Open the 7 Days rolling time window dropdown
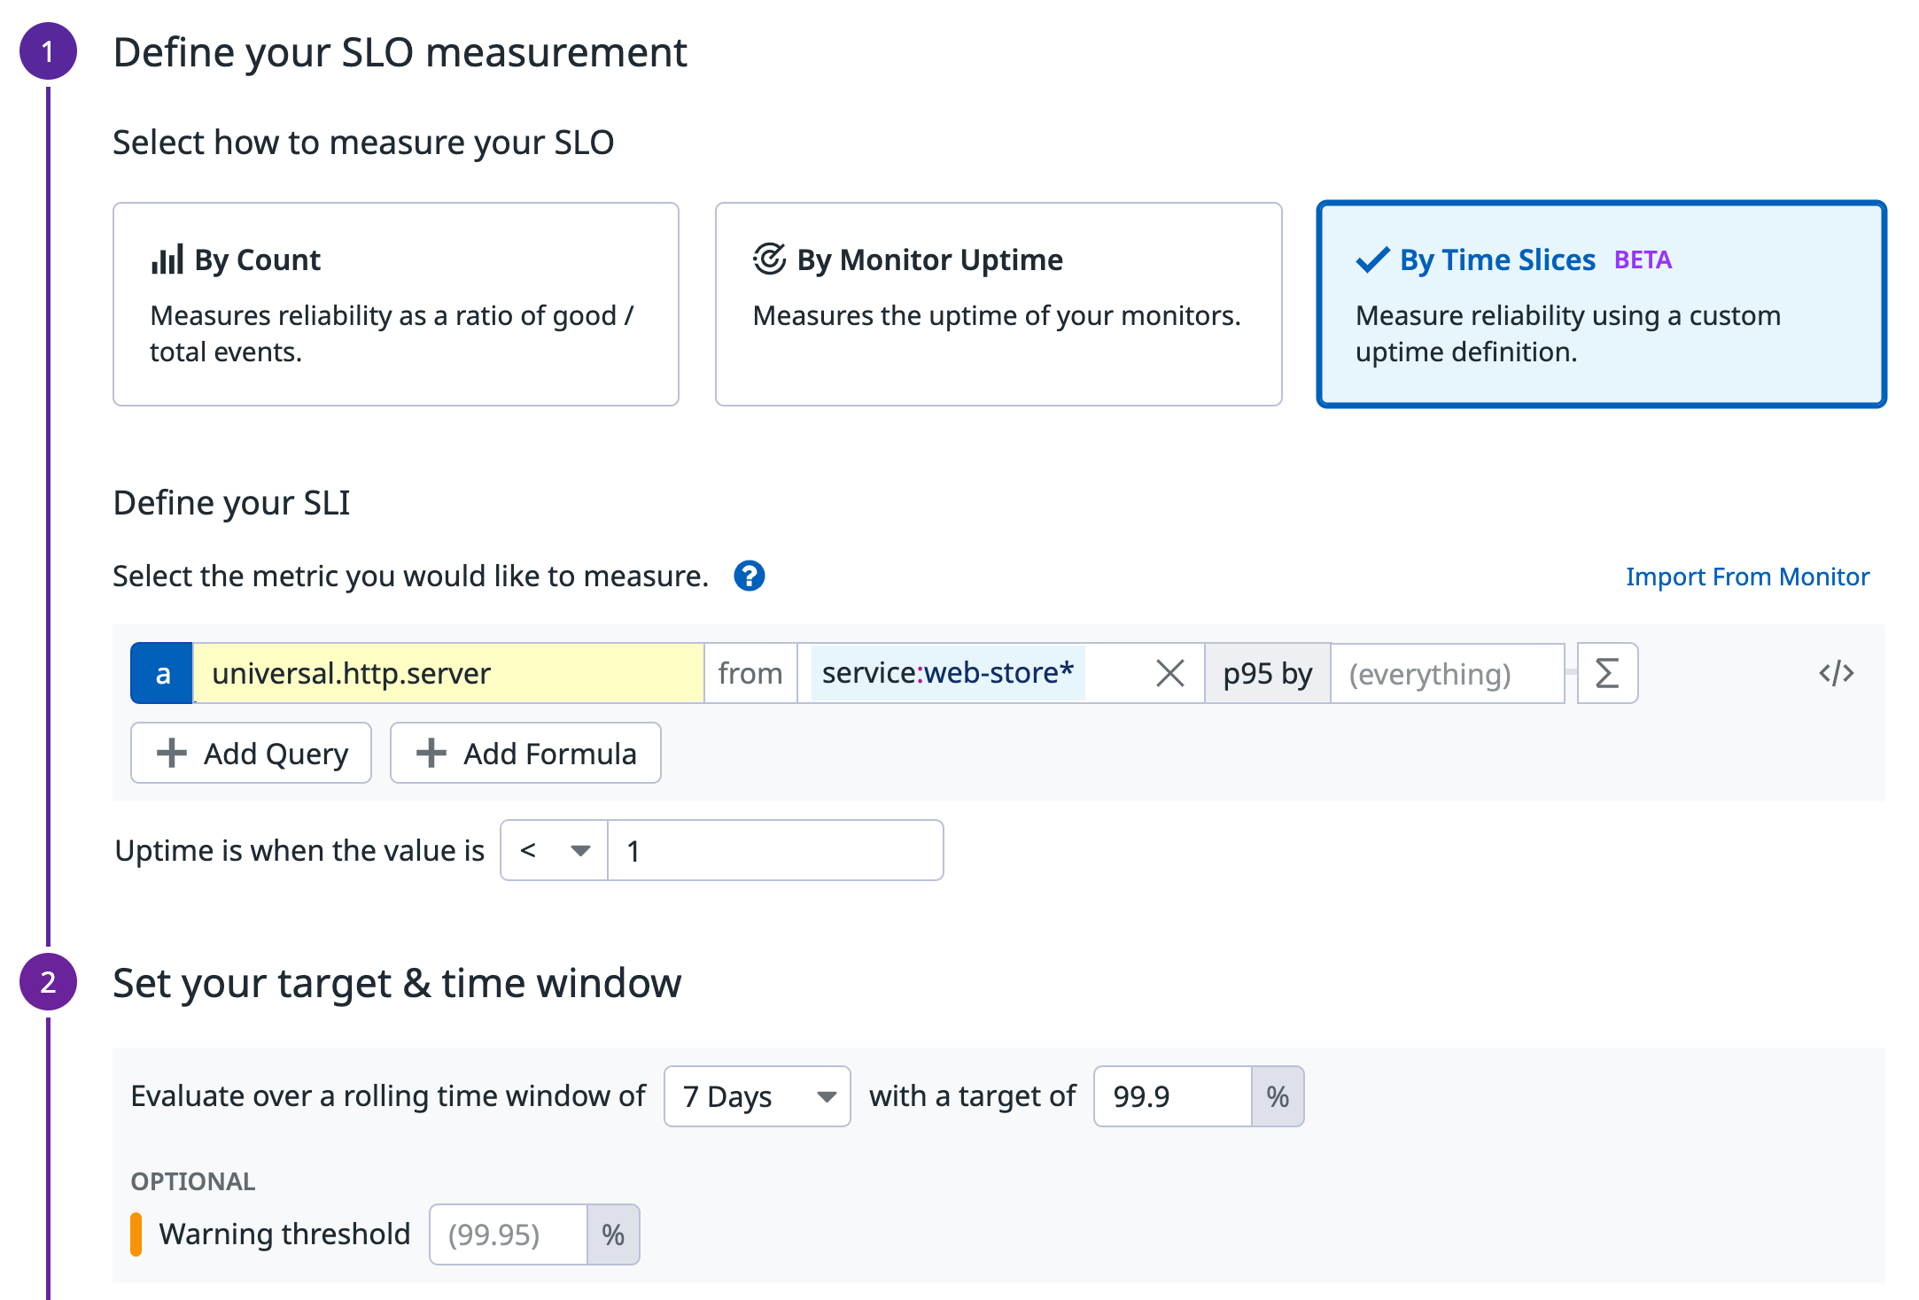 coord(757,1096)
